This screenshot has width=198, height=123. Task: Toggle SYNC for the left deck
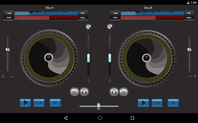[75, 91]
